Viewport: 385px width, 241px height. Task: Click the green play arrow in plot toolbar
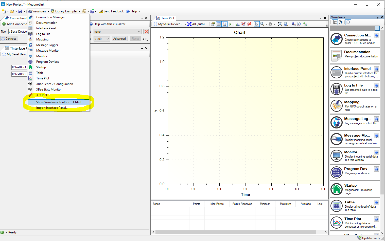pyautogui.click(x=230, y=24)
